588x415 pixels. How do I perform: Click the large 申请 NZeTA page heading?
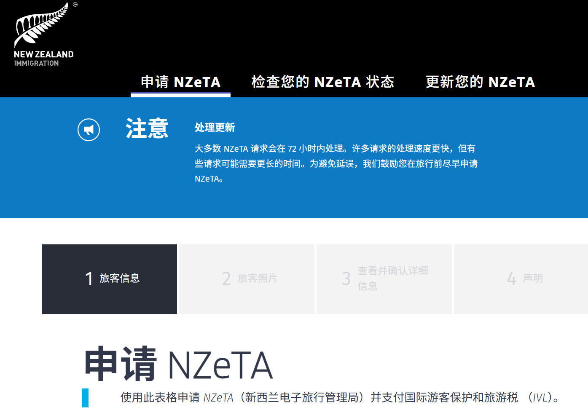point(179,364)
